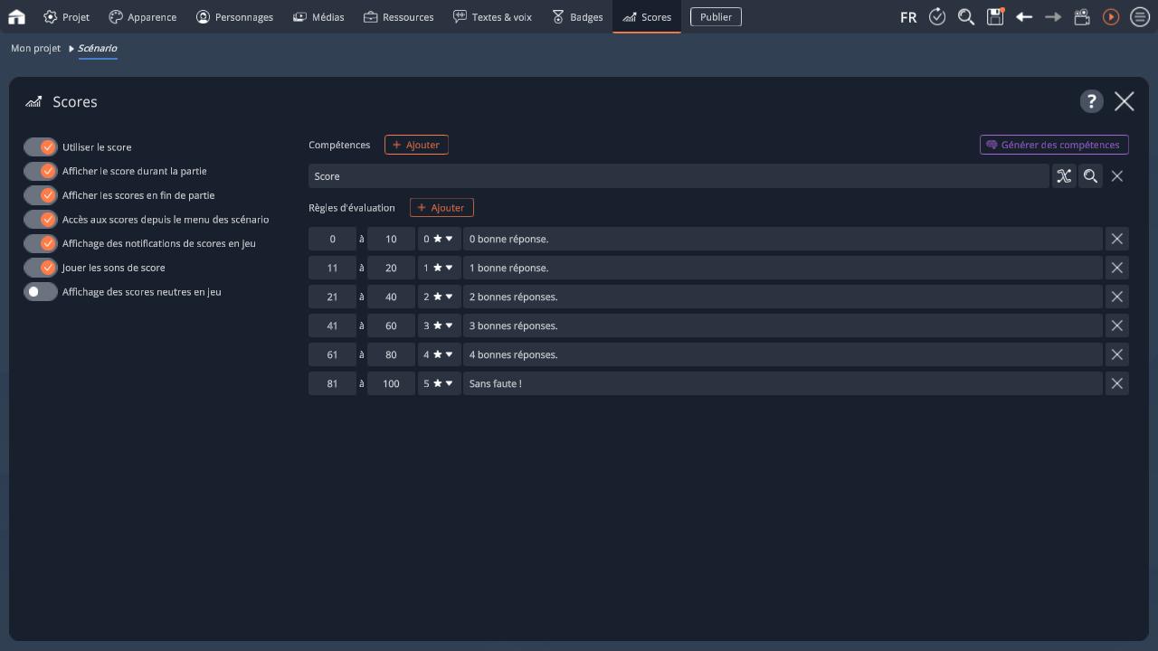Open the hamburger main menu

tap(1140, 16)
